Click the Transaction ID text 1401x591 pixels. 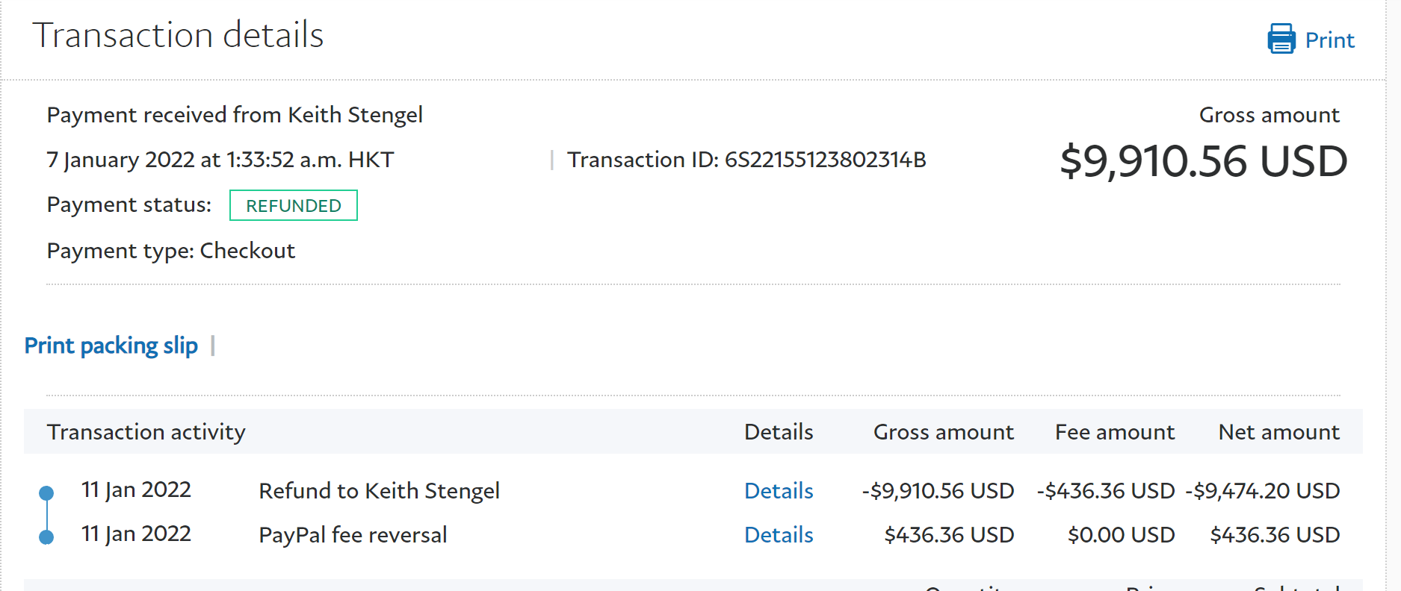[x=746, y=160]
